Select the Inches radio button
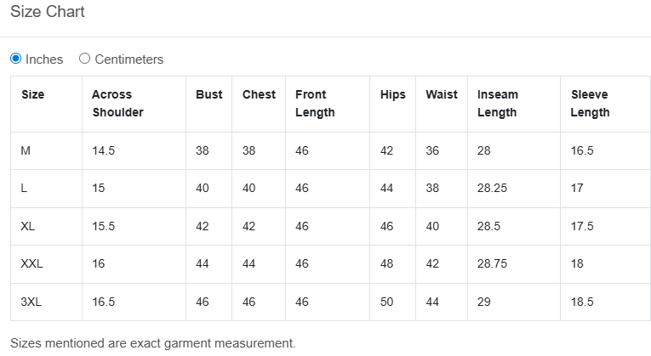The width and height of the screenshot is (651, 356). 16,59
